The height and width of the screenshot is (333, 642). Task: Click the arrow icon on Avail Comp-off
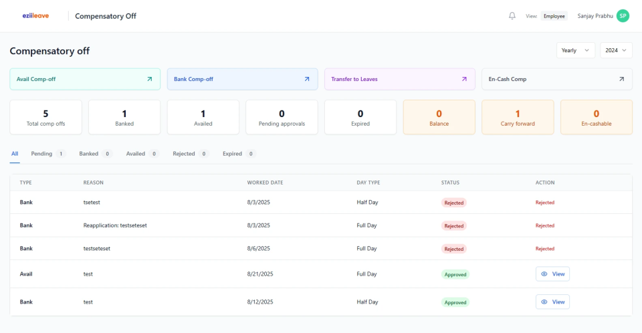click(149, 79)
